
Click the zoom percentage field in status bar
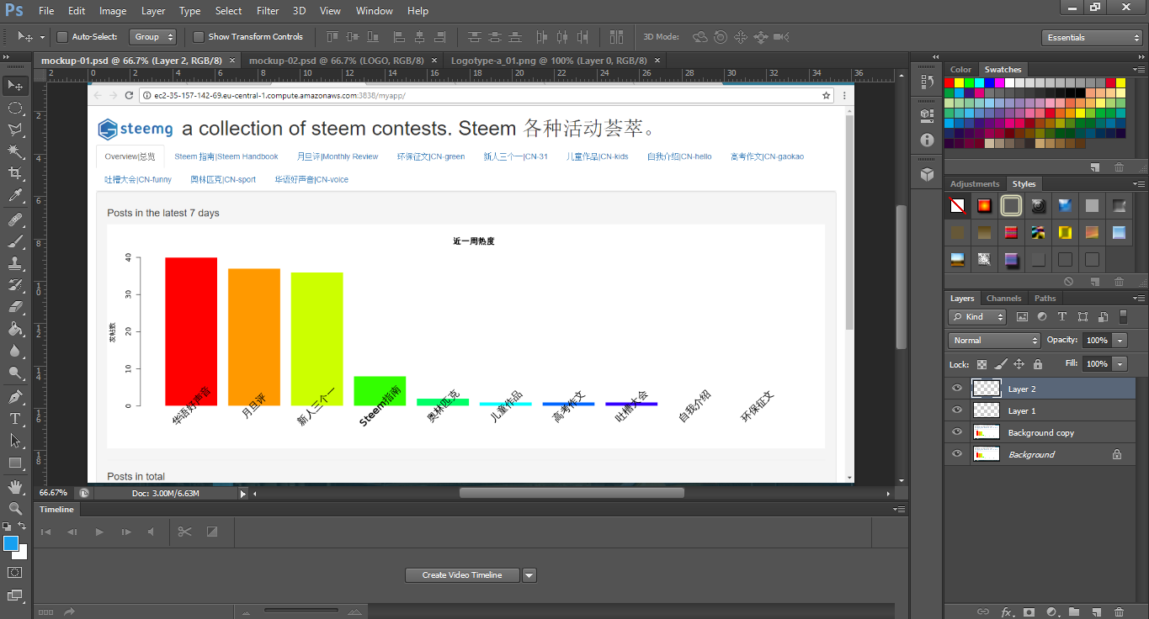coord(53,493)
